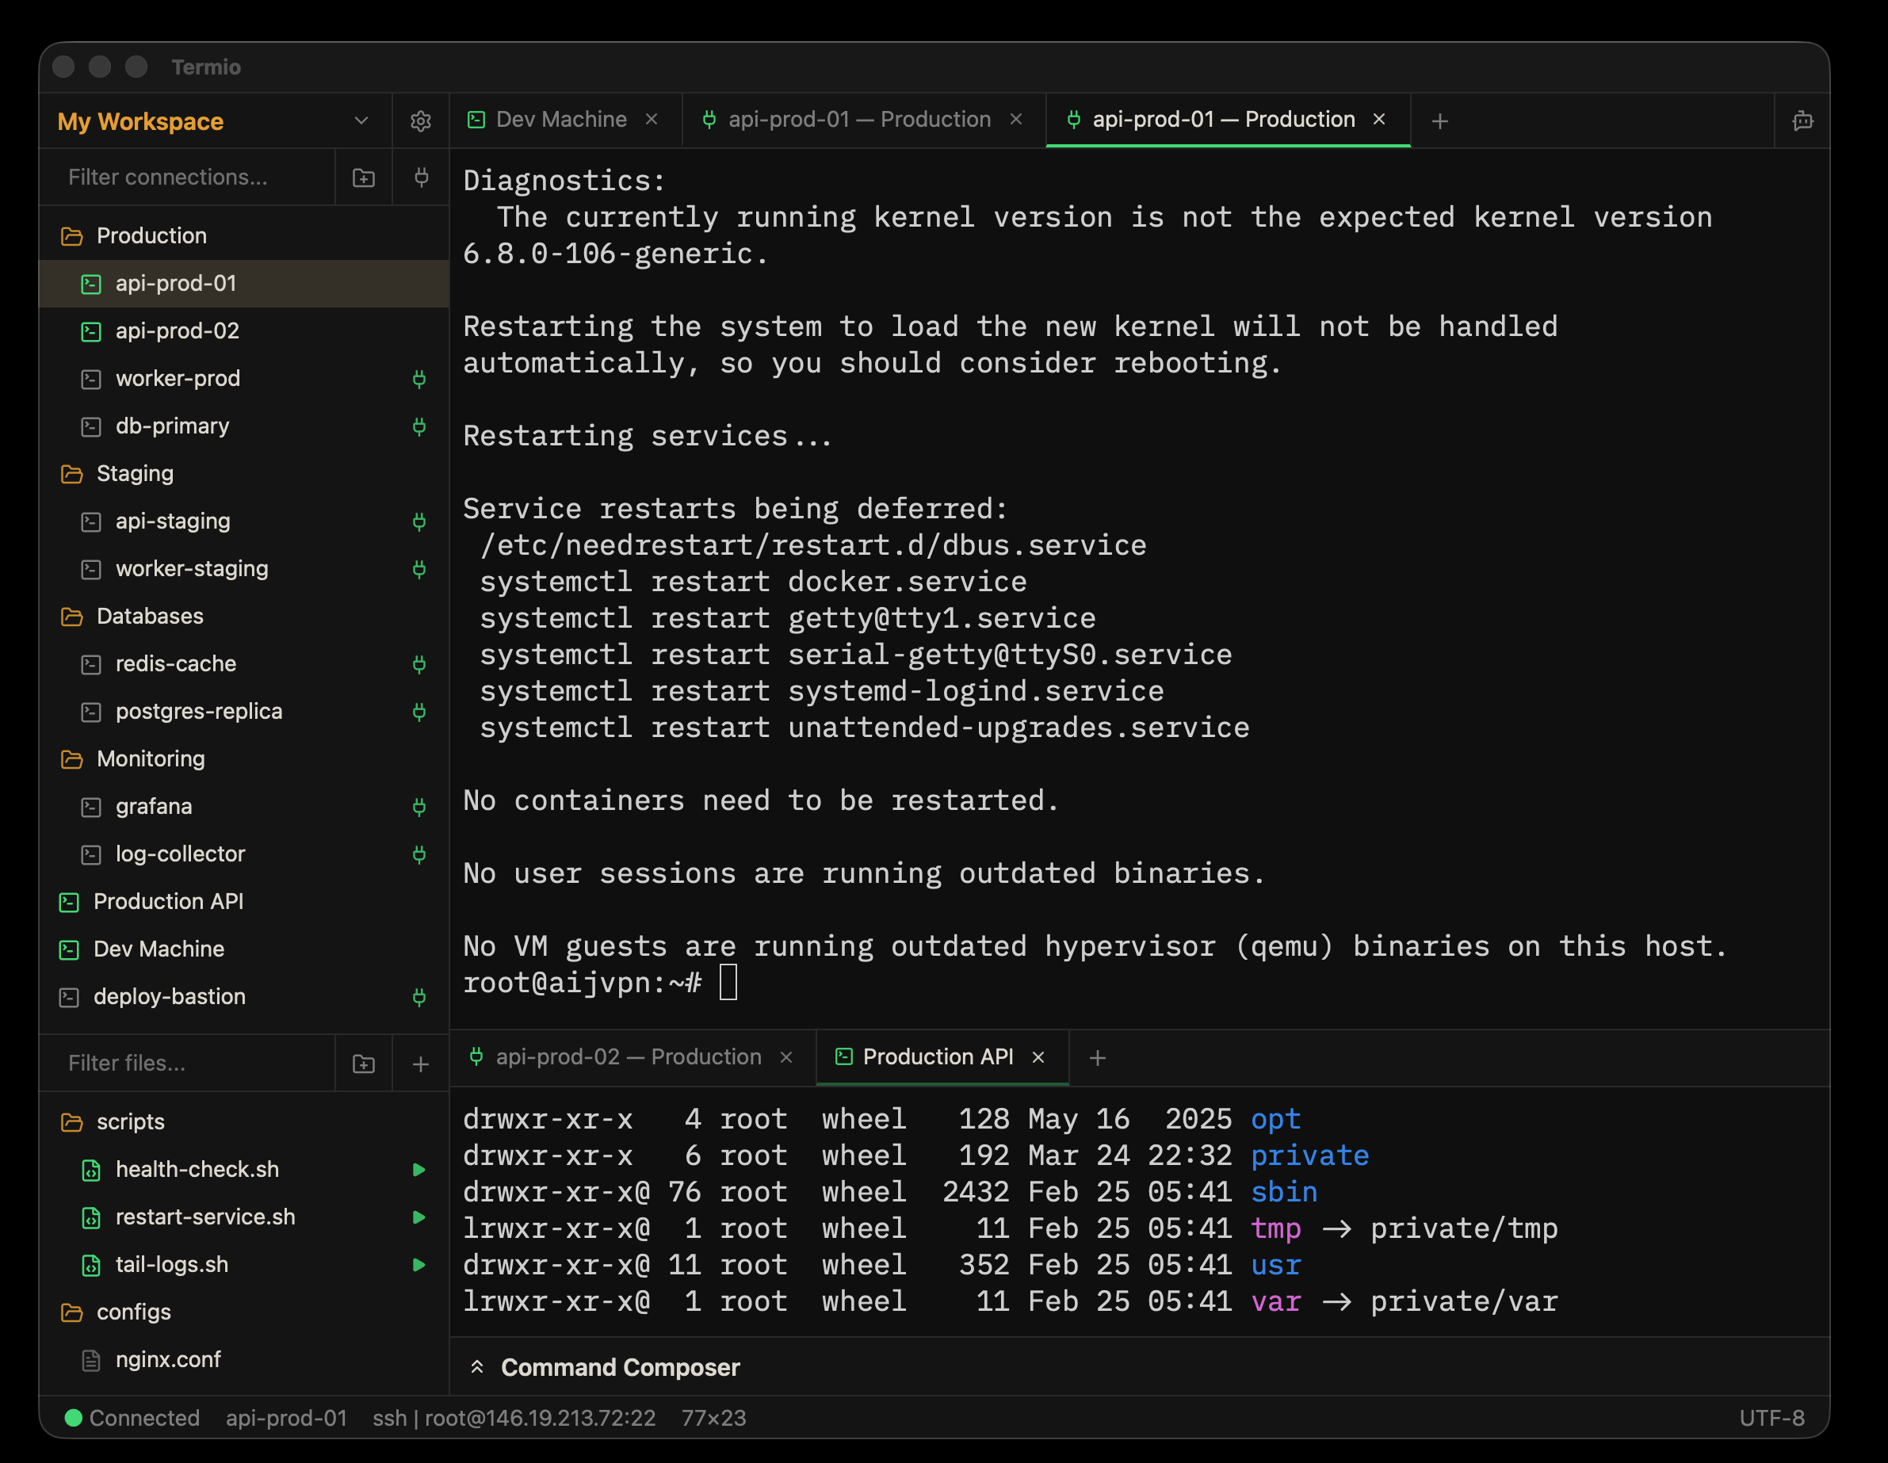This screenshot has height=1463, width=1888.
Task: Close the Production API tab
Action: click(x=1038, y=1057)
